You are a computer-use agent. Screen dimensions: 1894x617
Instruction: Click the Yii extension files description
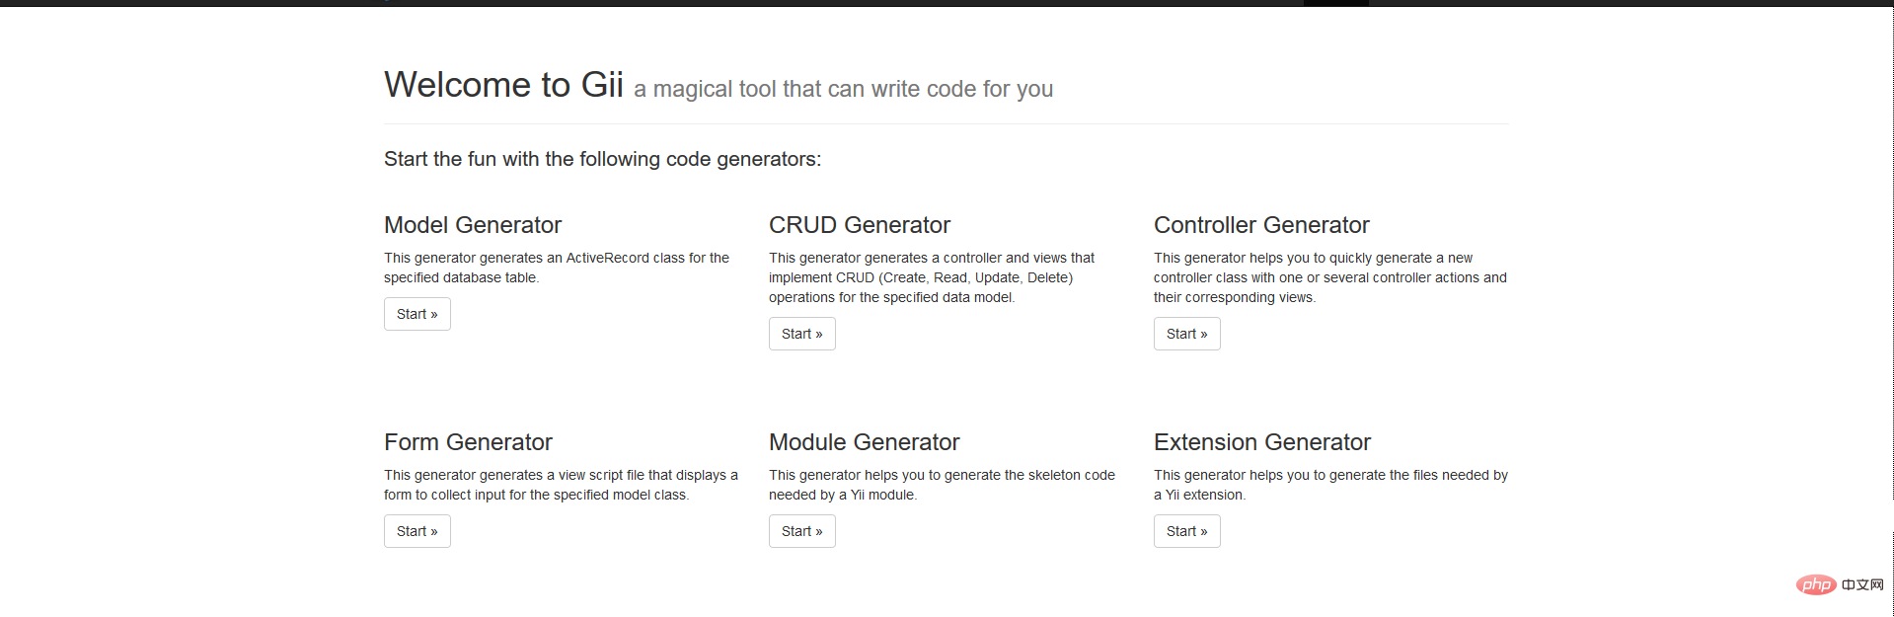pos(1330,485)
